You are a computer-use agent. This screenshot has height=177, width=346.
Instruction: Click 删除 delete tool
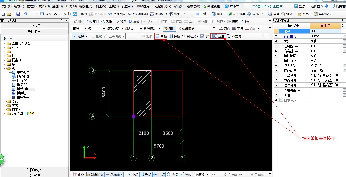click(x=78, y=22)
